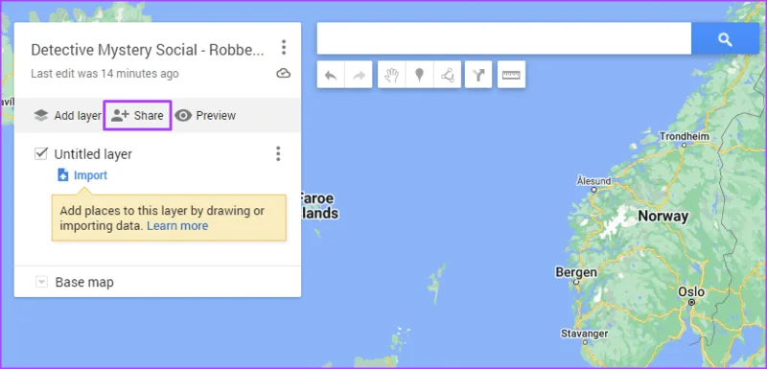Click the Faroe Islands label on map
767x369 pixels.
tap(318, 206)
